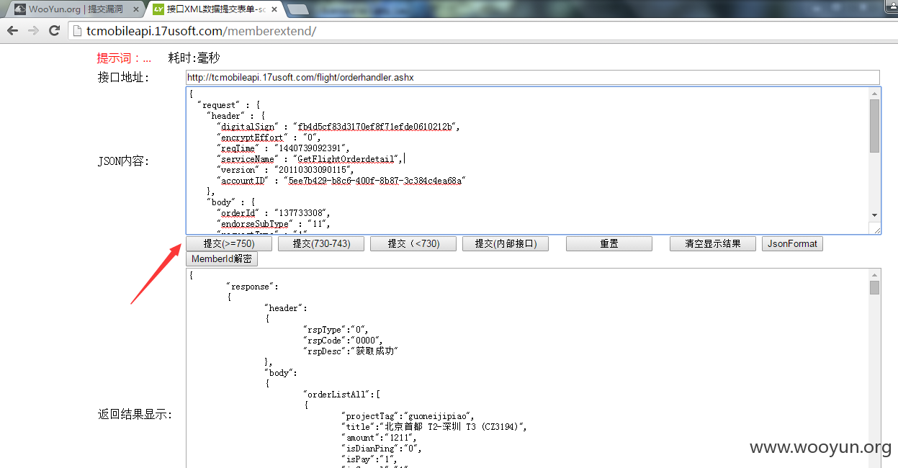Reload the page with refresh icon
The image size is (898, 468).
pyautogui.click(x=54, y=31)
